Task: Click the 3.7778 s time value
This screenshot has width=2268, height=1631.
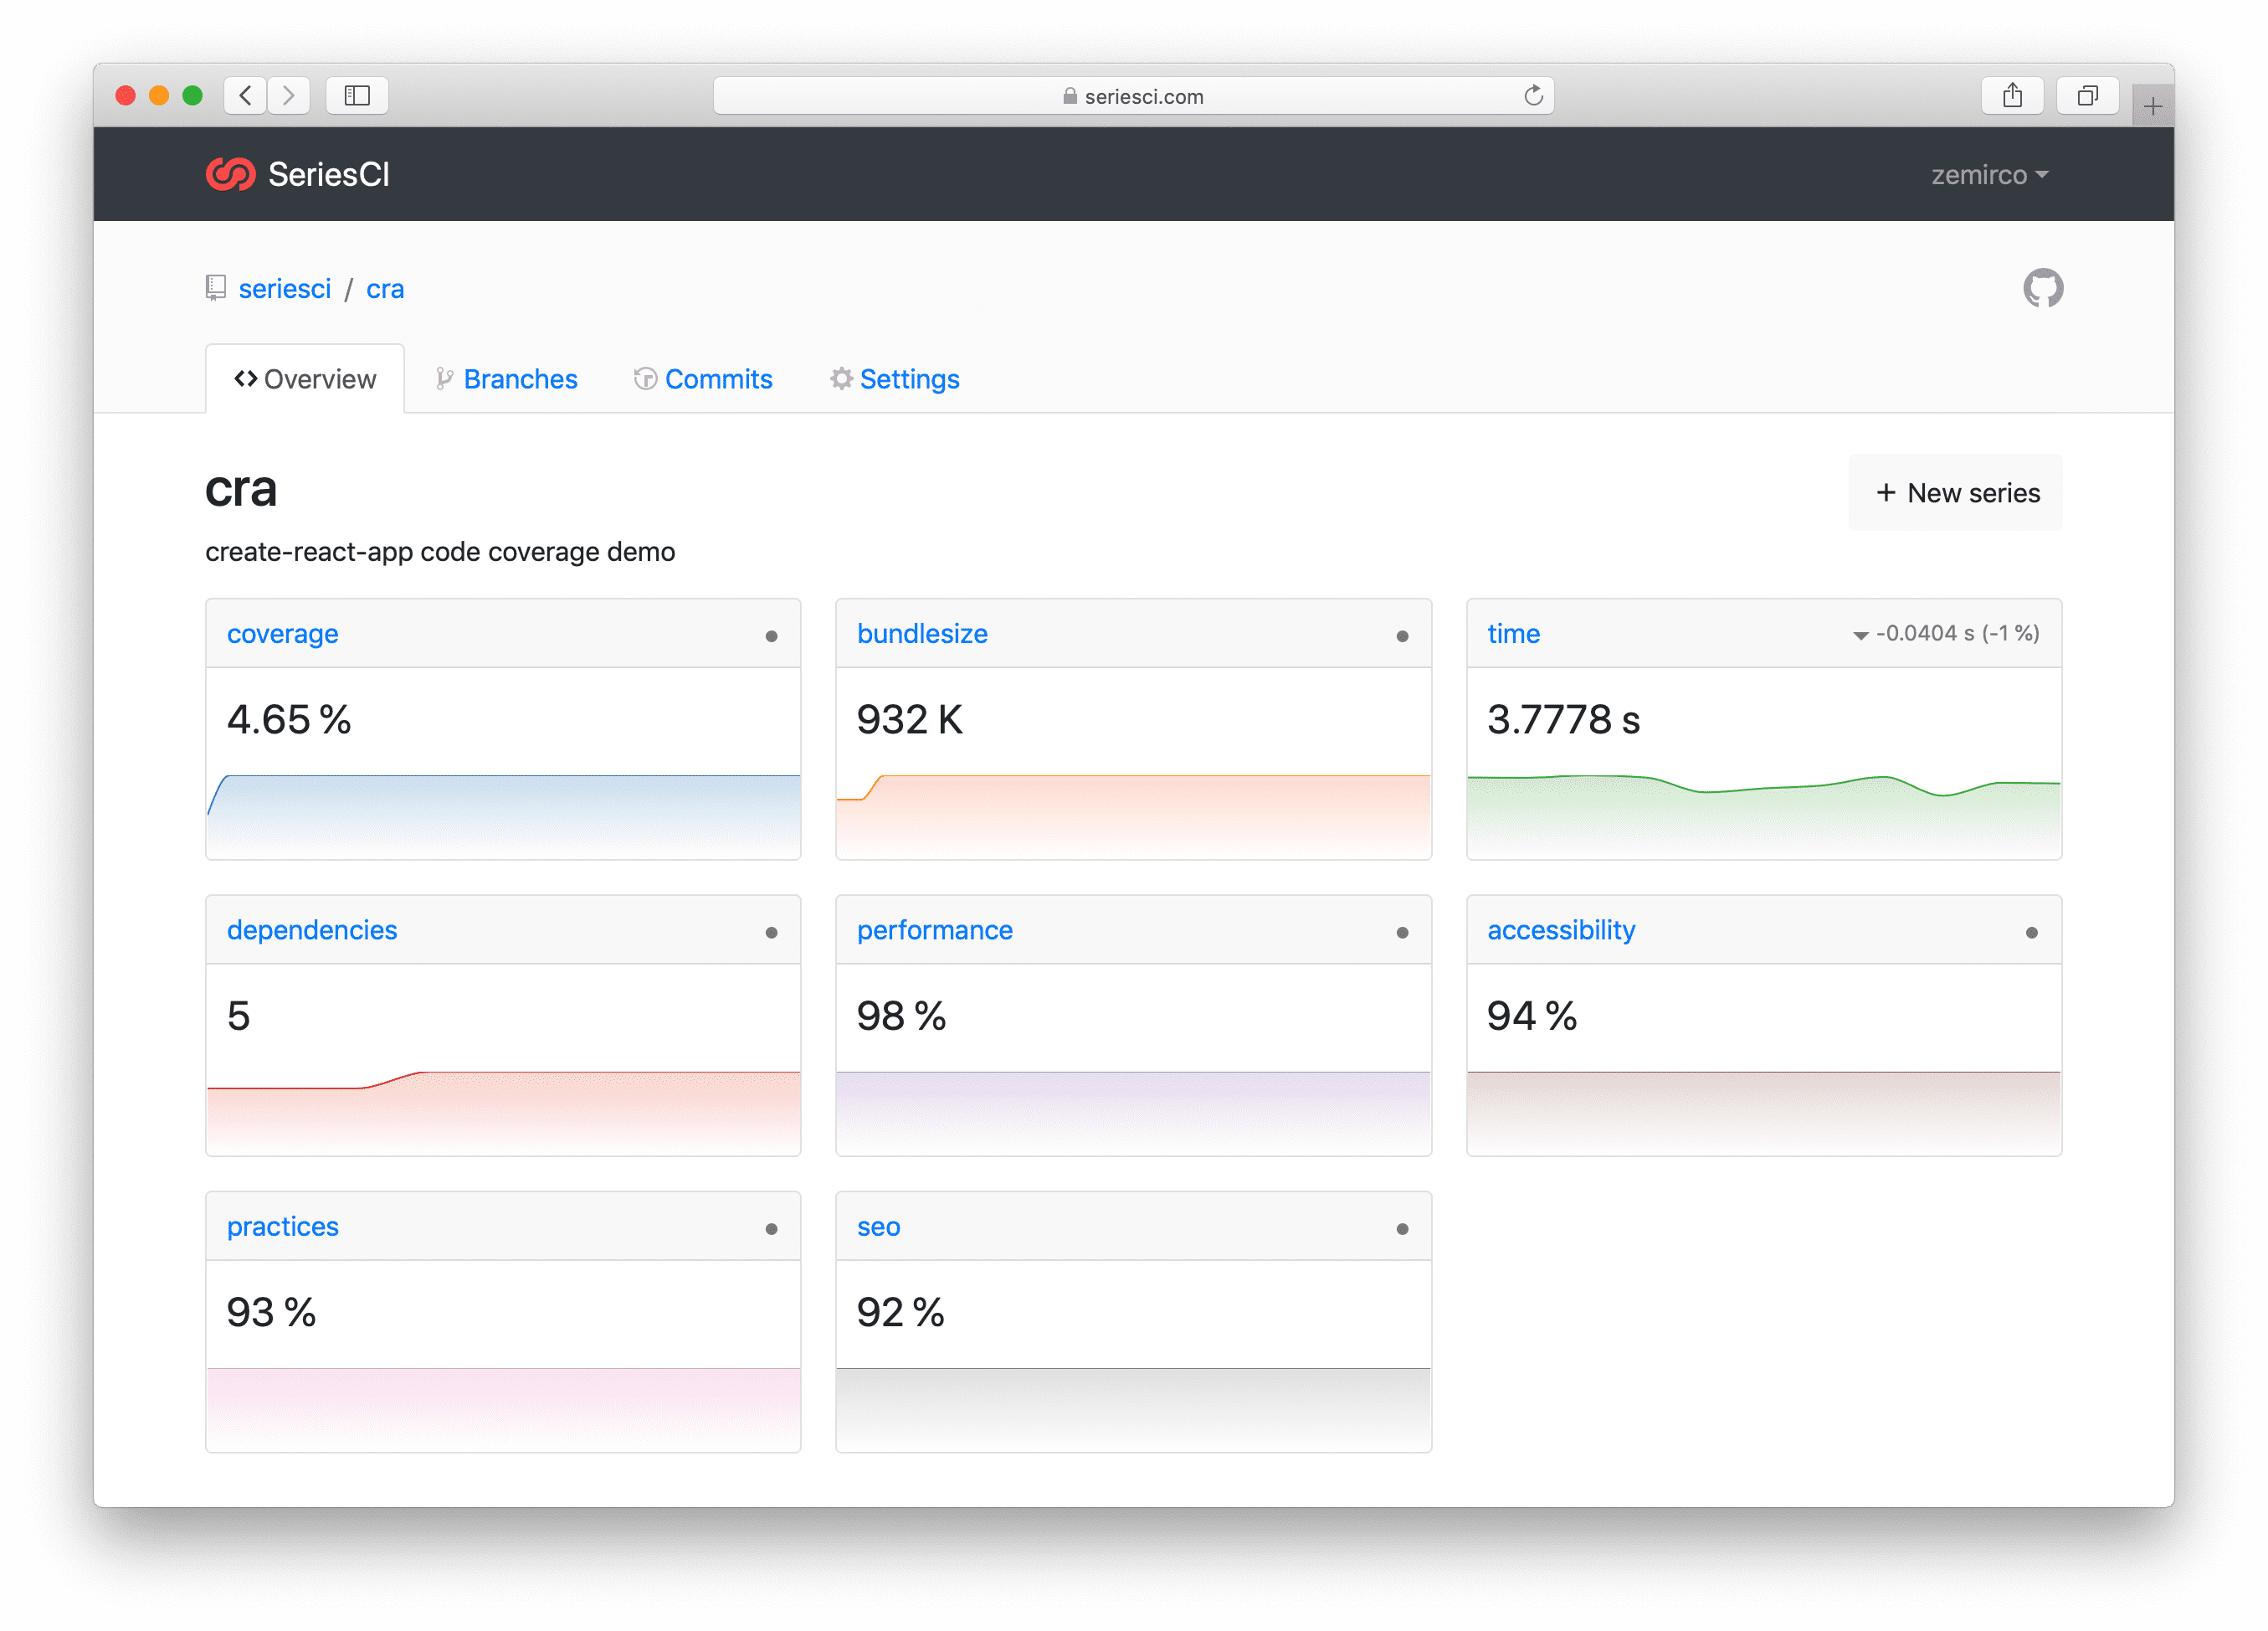Action: point(1563,719)
